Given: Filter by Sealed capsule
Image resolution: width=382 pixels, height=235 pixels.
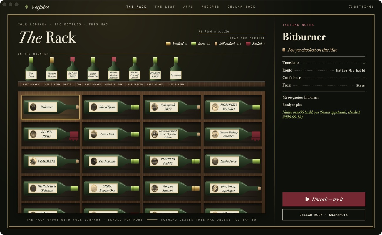Looking at the screenshot, I should click(x=255, y=44).
